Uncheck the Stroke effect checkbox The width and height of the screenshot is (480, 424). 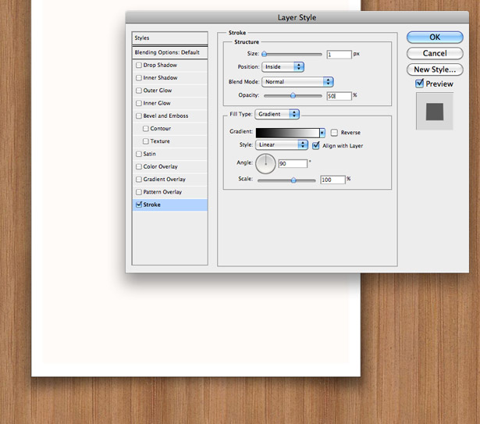click(139, 205)
